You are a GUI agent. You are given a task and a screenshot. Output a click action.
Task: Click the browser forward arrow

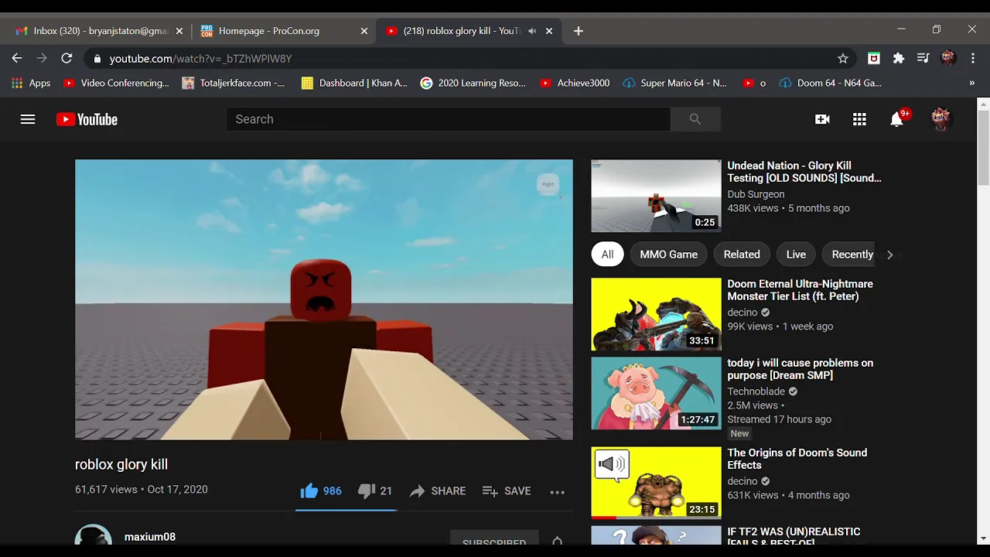[42, 58]
